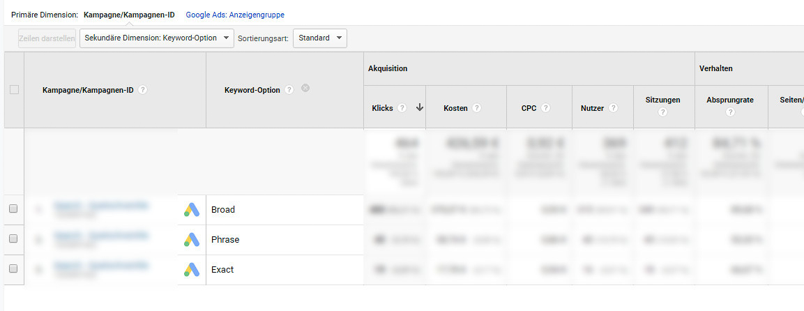Image resolution: width=804 pixels, height=311 pixels.
Task: Click the sort arrow in Klicks column
Action: point(419,107)
